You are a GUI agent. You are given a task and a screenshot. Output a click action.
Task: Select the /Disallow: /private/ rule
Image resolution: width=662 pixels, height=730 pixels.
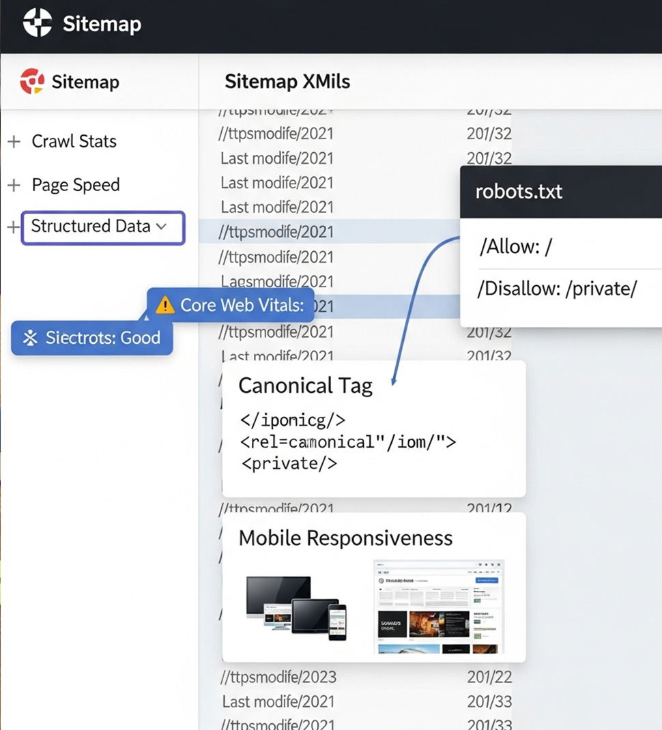558,289
